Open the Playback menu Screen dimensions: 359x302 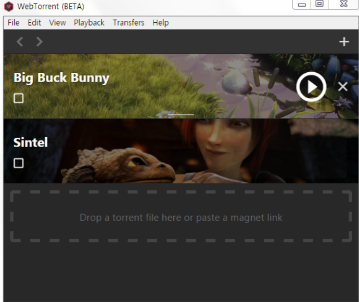coord(89,23)
